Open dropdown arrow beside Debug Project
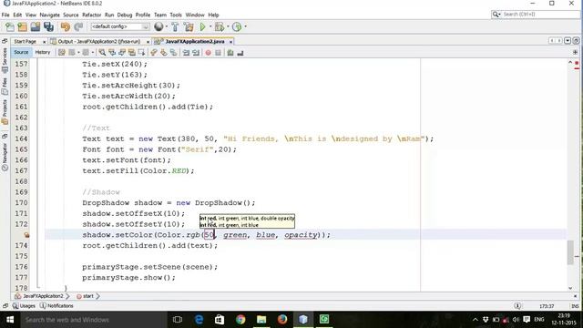Viewport: 583px width, 328px height. (228, 26)
